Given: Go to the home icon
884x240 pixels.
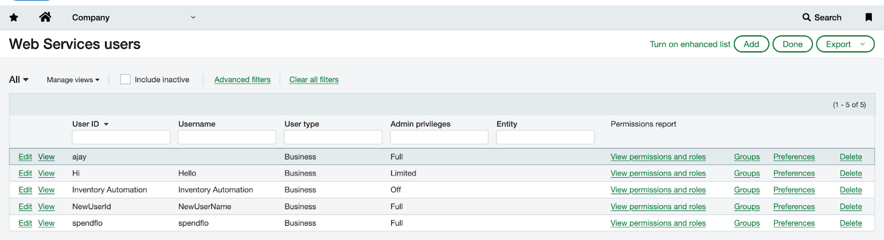Looking at the screenshot, I should 45,17.
